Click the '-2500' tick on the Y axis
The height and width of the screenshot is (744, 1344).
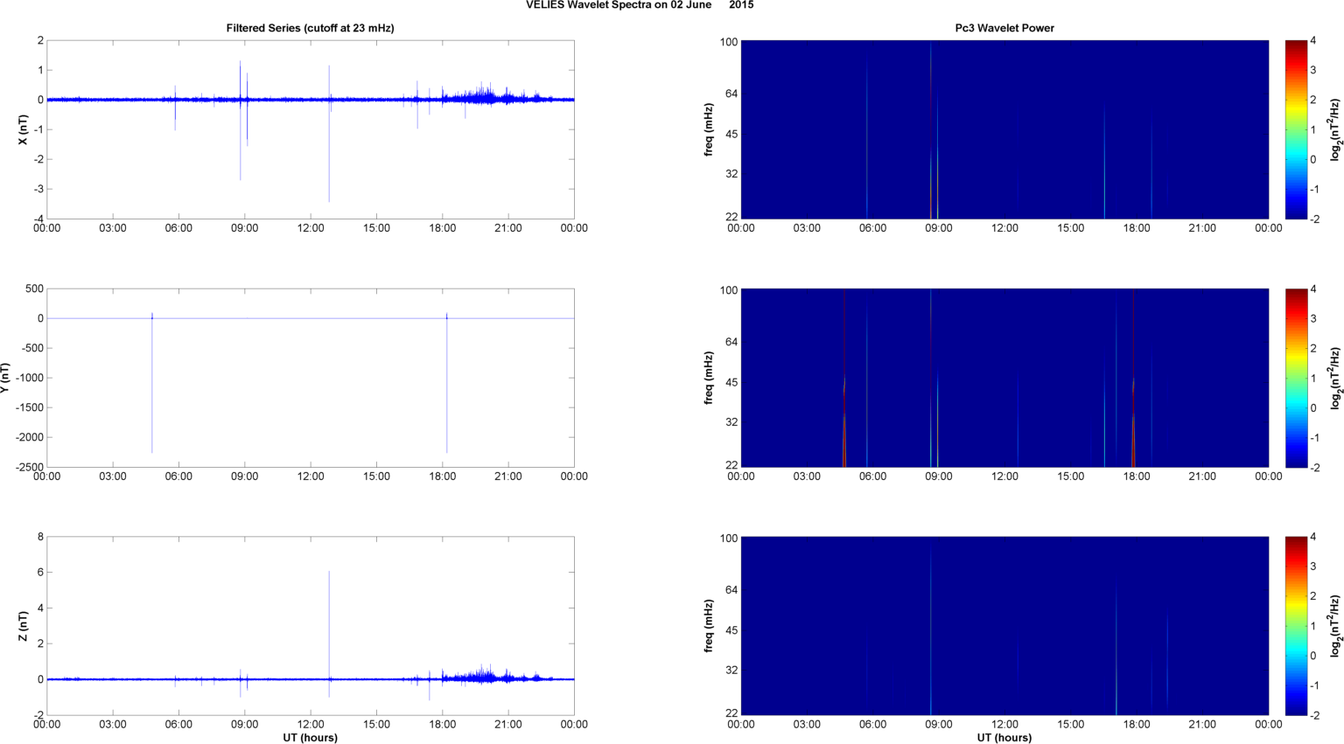pos(29,467)
